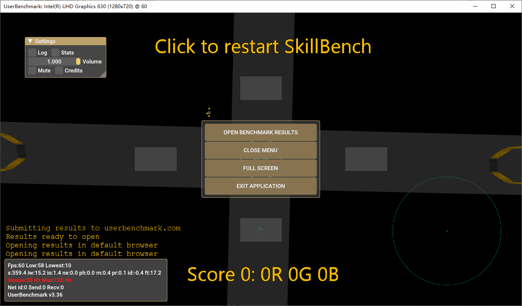Image resolution: width=522 pixels, height=306 pixels.
Task: Click the Volume slider handle
Action: 78,61
